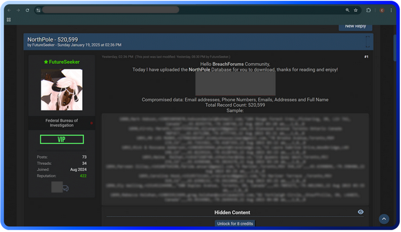
Task: Open the site information icon in the address bar
Action: tap(38, 10)
